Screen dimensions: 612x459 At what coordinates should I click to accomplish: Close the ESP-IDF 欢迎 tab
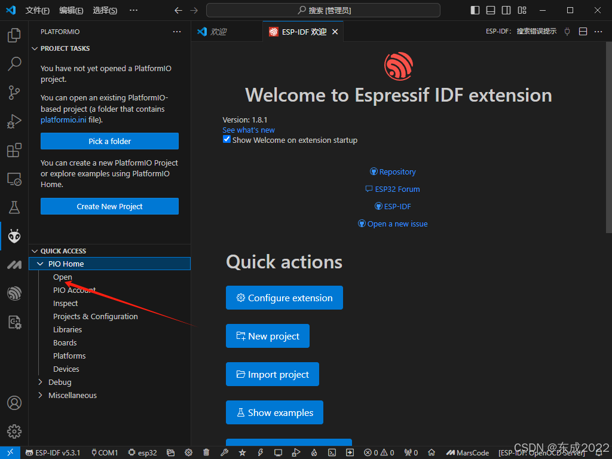click(335, 32)
